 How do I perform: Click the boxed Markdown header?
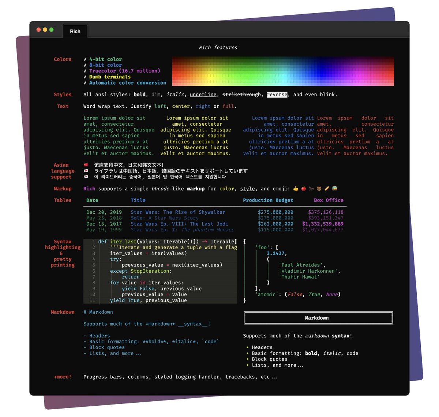[318, 318]
